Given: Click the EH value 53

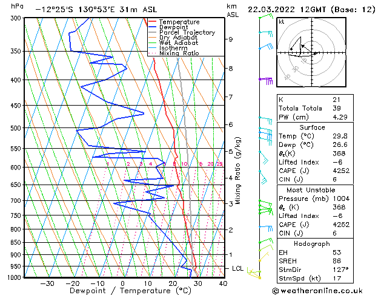Looking at the screenshot, I should point(337,253).
